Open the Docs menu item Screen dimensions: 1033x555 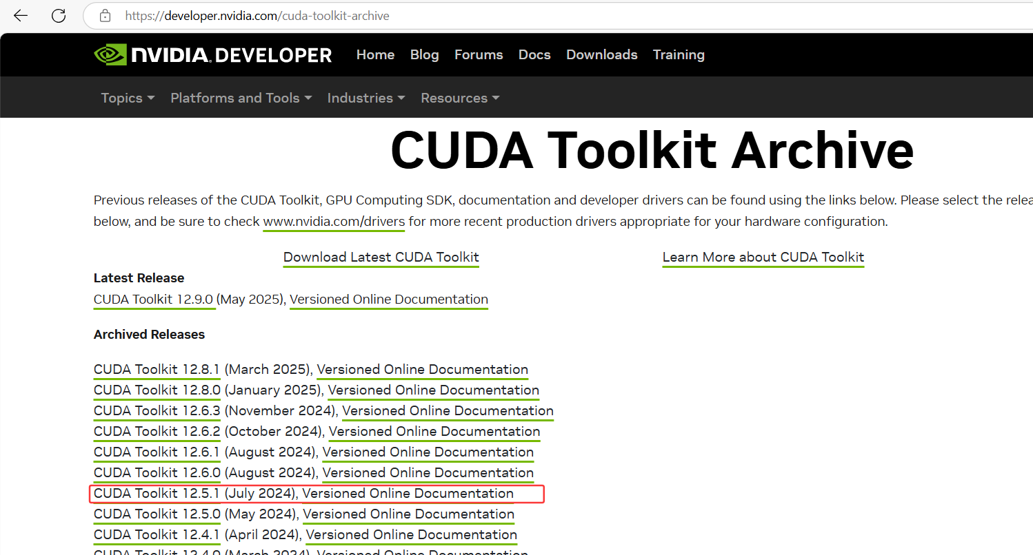534,54
